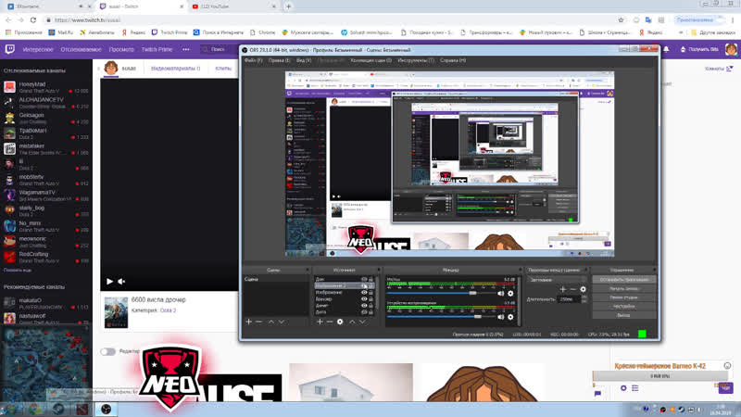
Task: Open source properties gear in OBS Sources
Action: 340,322
